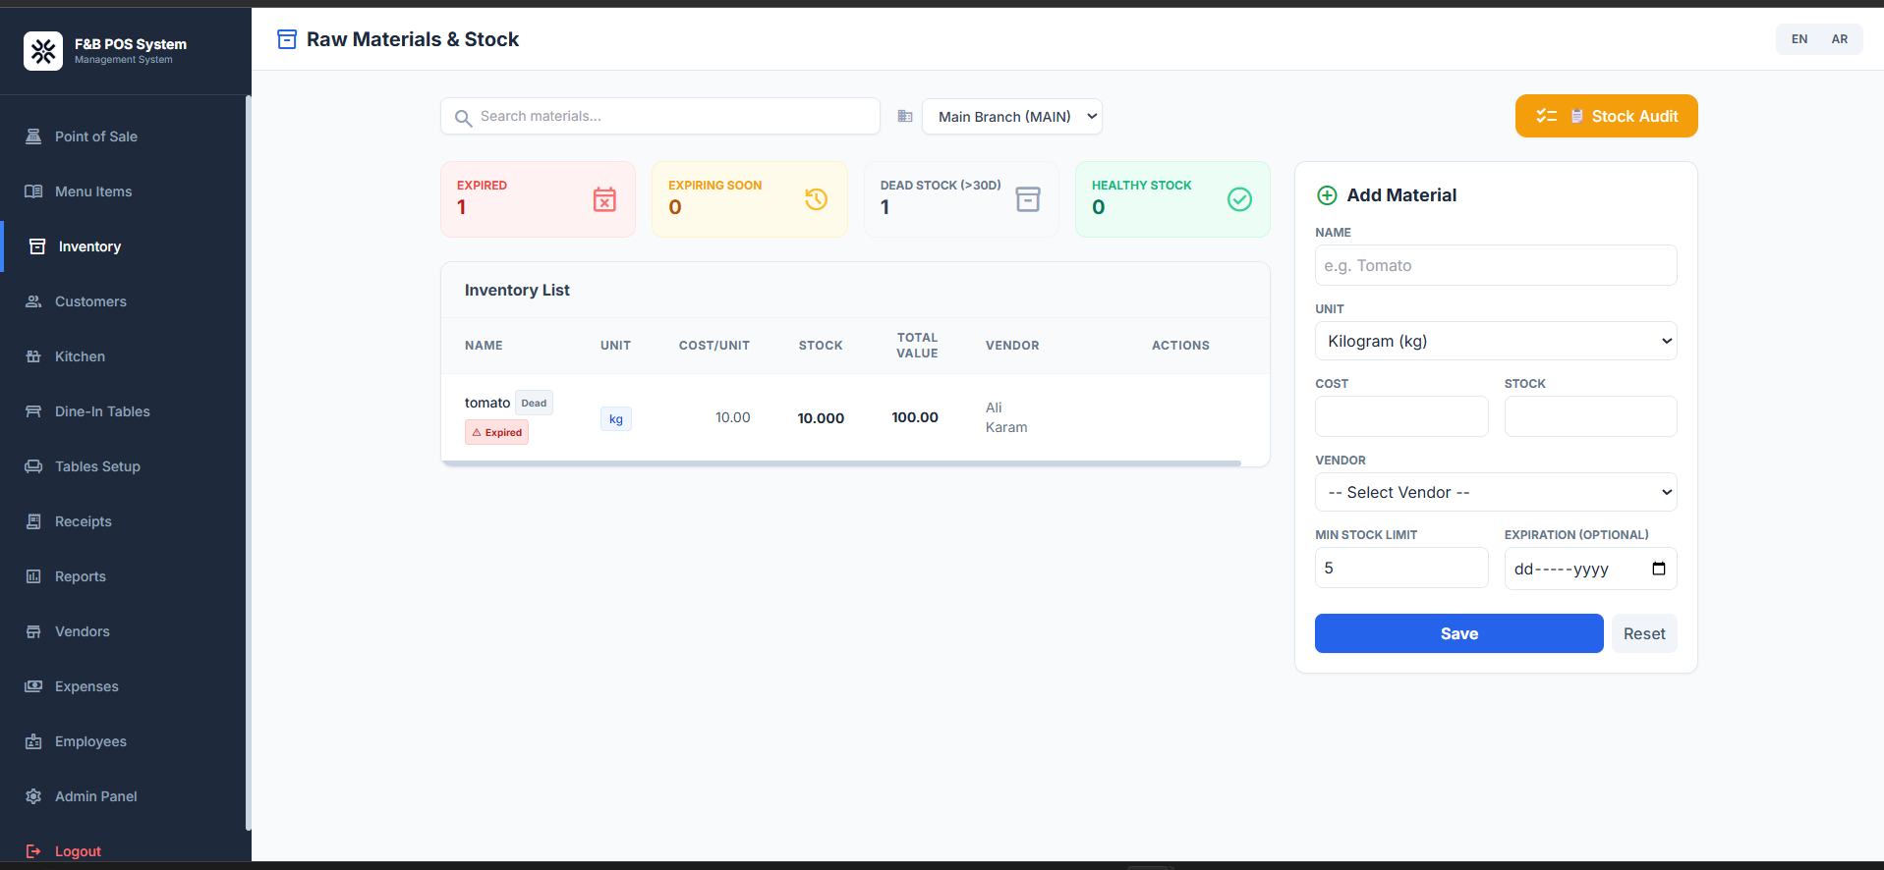Save the new material

point(1458,633)
